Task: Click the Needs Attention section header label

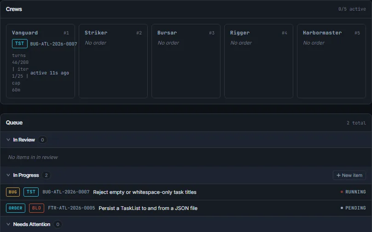Action: 32,225
